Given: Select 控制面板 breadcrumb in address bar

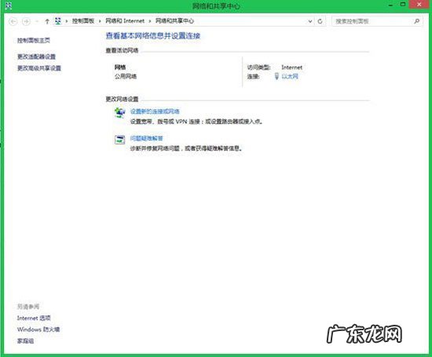Looking at the screenshot, I should (x=83, y=21).
